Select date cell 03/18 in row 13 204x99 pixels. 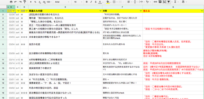(11, 68)
